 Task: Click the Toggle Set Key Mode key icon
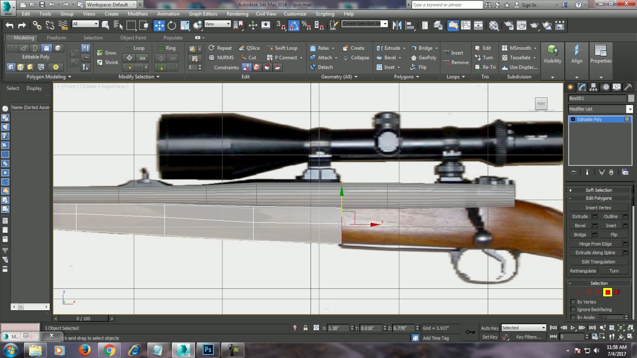point(470,332)
